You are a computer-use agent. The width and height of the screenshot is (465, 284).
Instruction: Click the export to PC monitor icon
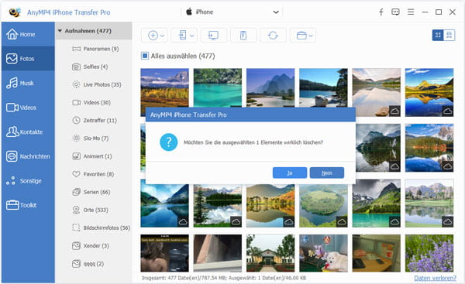pos(214,36)
